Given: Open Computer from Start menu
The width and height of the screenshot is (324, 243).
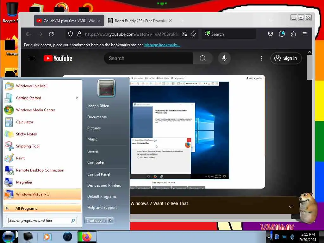Looking at the screenshot, I should tap(96, 162).
